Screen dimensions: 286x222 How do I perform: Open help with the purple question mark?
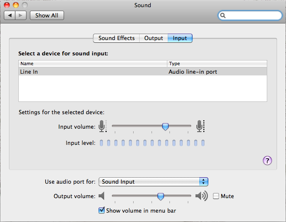(267, 160)
